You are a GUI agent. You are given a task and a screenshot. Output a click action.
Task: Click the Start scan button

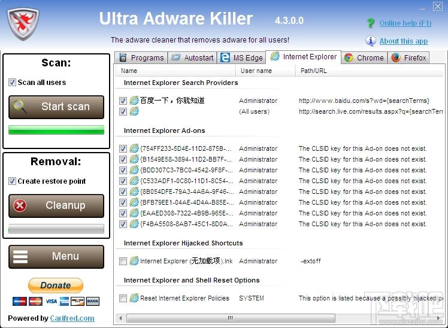click(56, 107)
